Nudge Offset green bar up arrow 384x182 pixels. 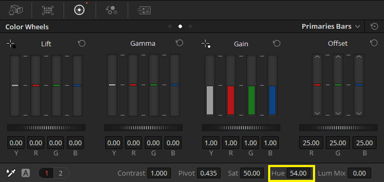338,57
